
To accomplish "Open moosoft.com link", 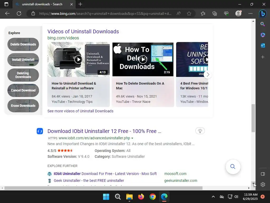I will click(175, 174).
